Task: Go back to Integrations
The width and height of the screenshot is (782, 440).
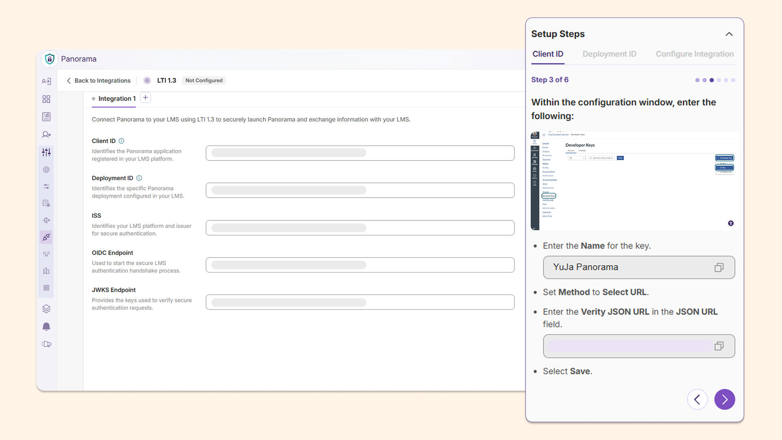Action: [99, 81]
